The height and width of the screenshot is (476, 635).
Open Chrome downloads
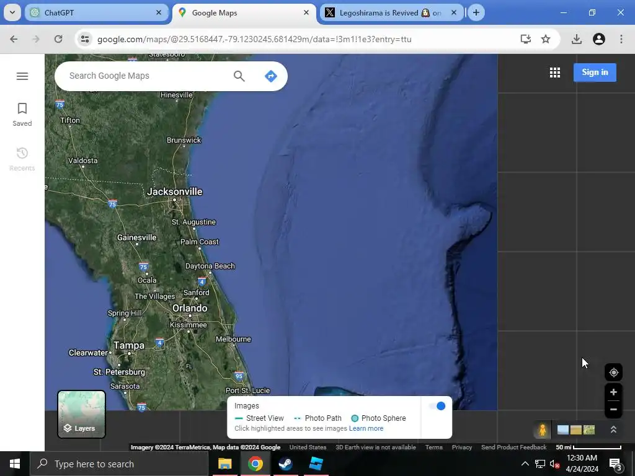point(577,39)
